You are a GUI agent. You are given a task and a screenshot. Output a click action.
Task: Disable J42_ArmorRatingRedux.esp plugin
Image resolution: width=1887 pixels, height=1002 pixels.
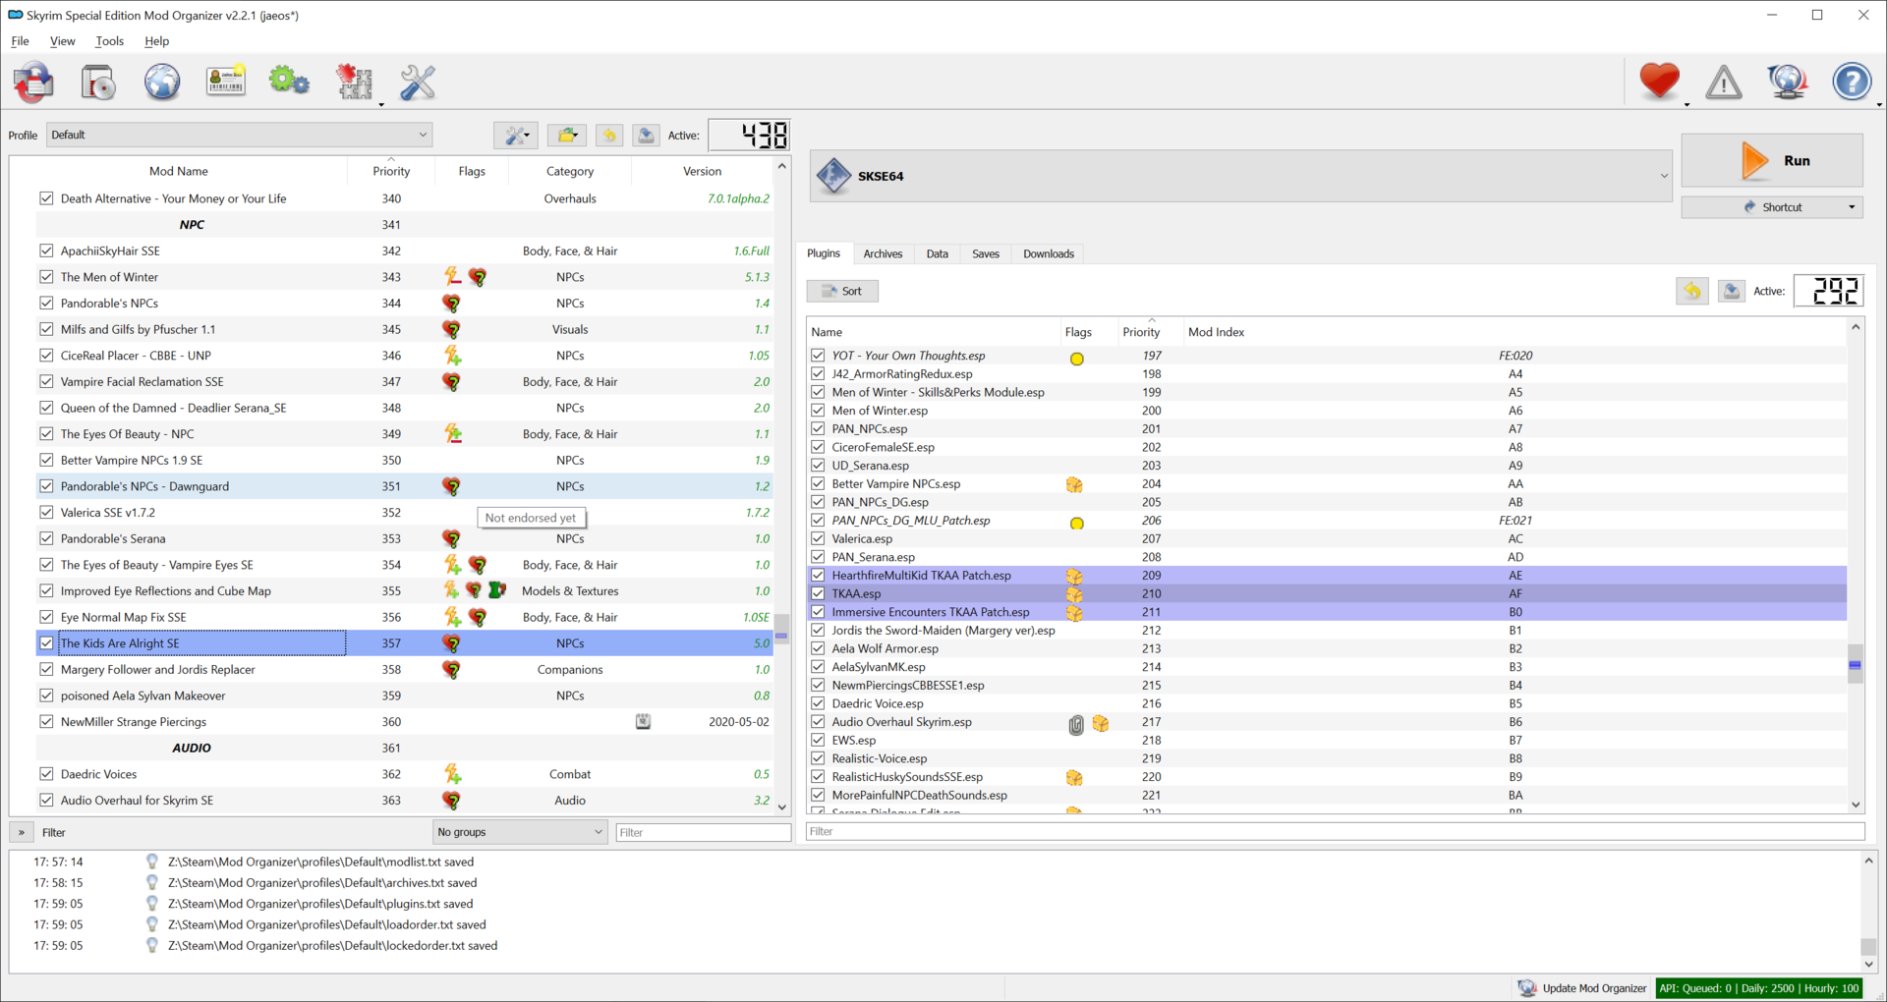click(x=818, y=373)
